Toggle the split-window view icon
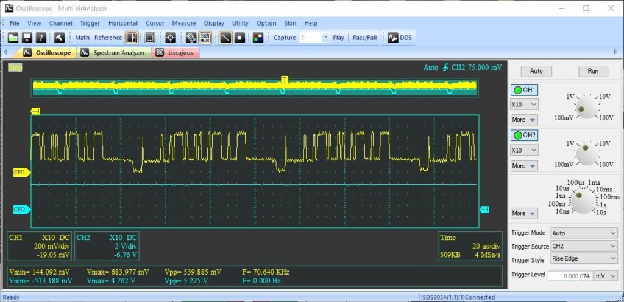This screenshot has height=302, width=624. 132,38
